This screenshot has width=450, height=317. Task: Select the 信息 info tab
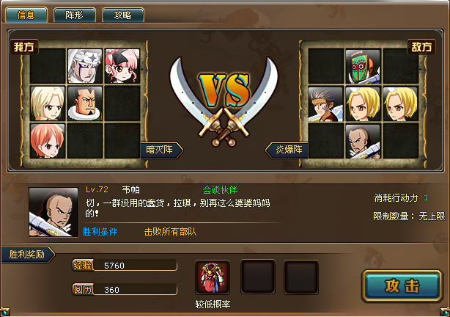[x=26, y=15]
